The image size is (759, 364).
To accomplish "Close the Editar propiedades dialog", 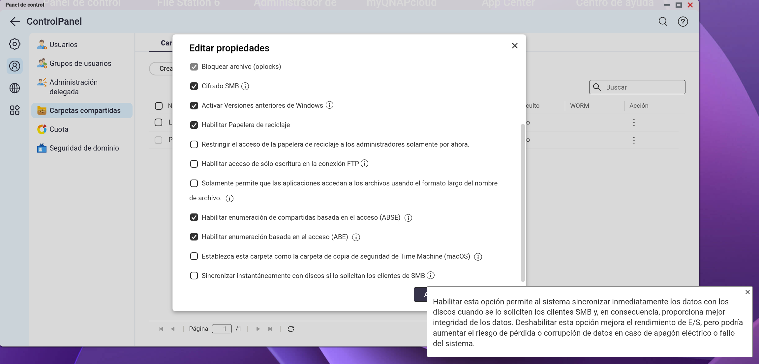I will (515, 46).
